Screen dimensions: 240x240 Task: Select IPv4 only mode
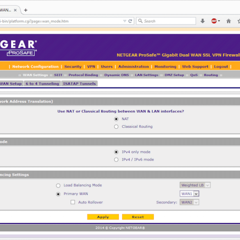116,152
